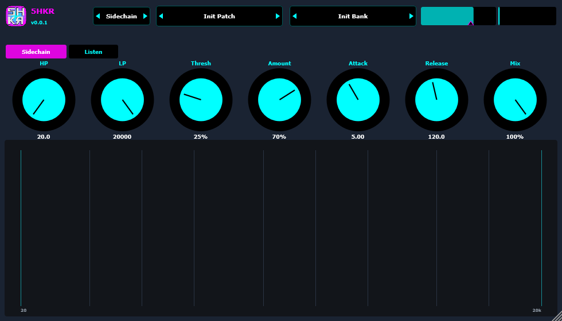Screen dimensions: 562x321
Task: Click the LP label above knob
Action: pyautogui.click(x=123, y=64)
